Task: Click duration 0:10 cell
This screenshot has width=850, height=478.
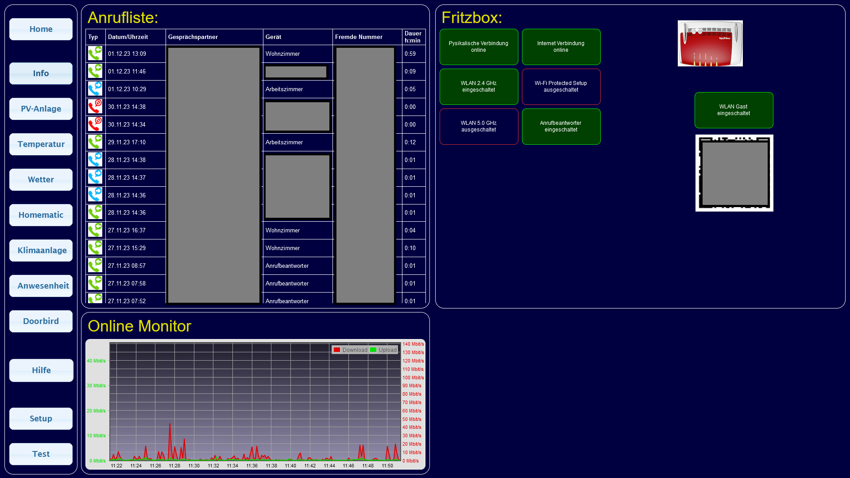Action: (x=413, y=248)
